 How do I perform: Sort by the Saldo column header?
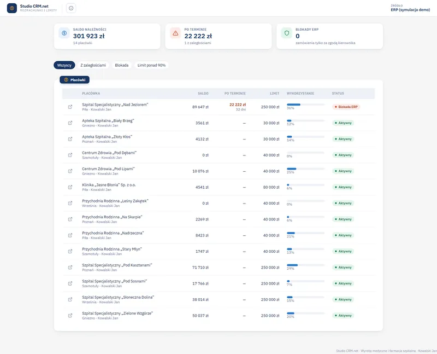coord(203,93)
